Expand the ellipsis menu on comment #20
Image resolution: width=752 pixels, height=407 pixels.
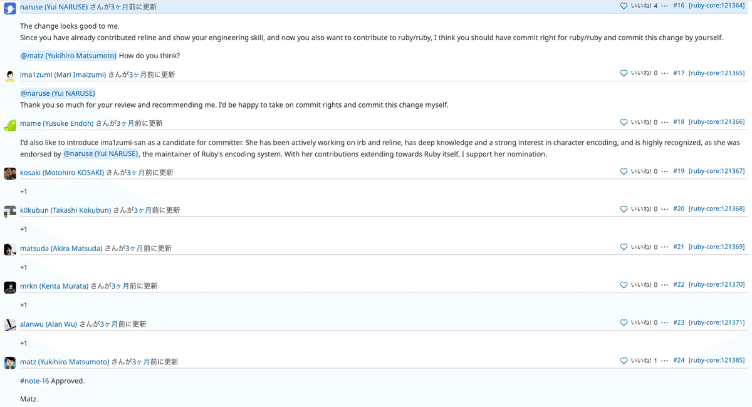pyautogui.click(x=664, y=209)
